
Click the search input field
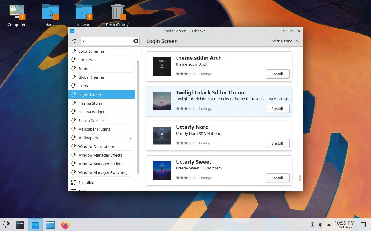pos(110,41)
